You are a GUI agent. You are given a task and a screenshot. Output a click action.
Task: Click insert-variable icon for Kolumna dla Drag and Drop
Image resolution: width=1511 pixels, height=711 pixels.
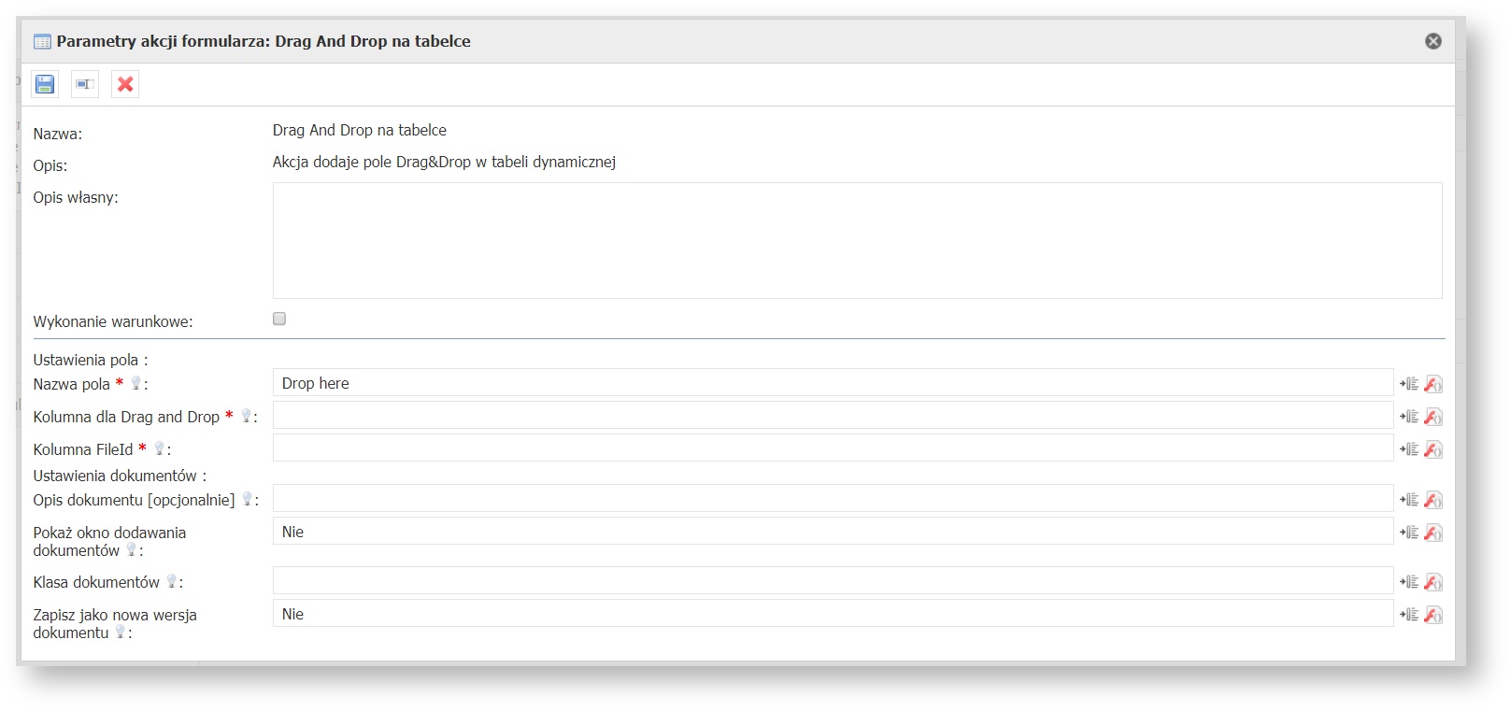point(1408,417)
